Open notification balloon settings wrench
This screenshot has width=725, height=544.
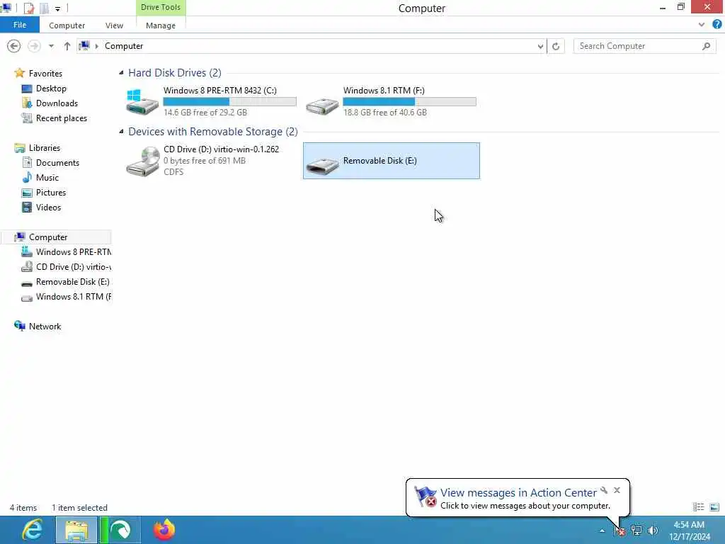coord(604,490)
